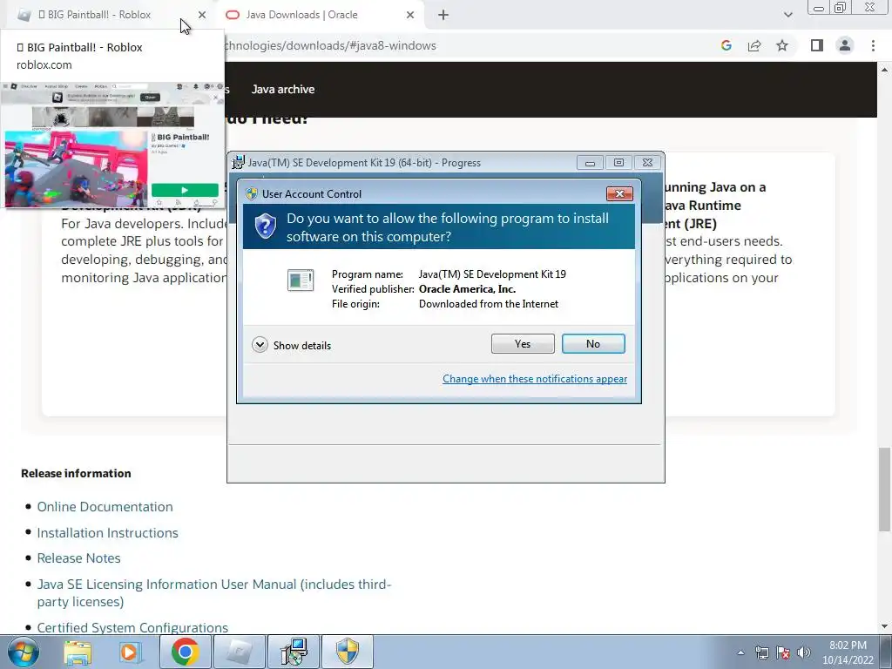This screenshot has width=892, height=669.
Task: Click Roblox icon in taskbar
Action: click(240, 652)
